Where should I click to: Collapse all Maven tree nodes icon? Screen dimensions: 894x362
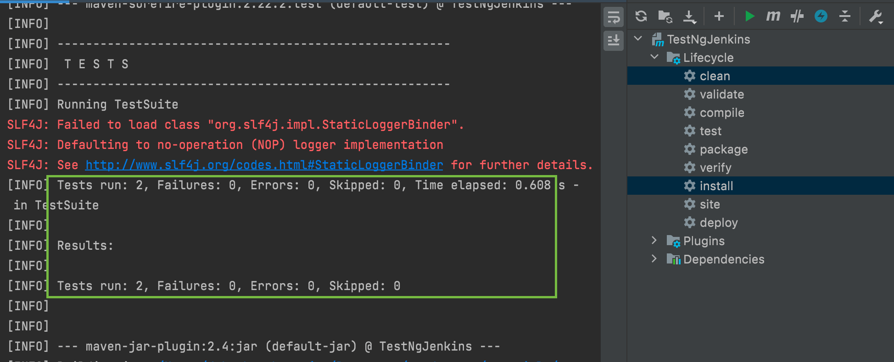(845, 16)
